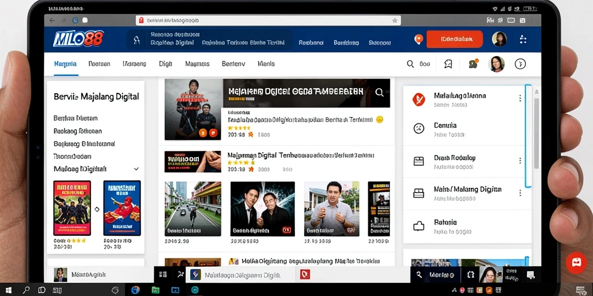Open the Windows Start menu
Screen dimensions: 593x296
pos(8,290)
